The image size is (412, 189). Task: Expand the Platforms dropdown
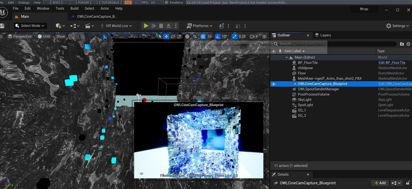pyautogui.click(x=200, y=26)
